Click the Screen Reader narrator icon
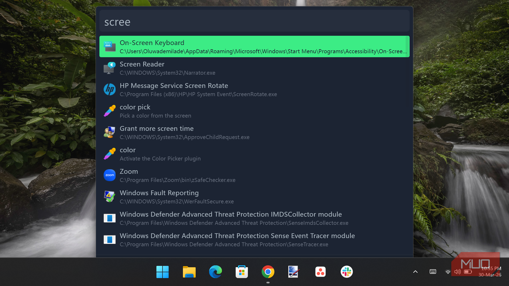This screenshot has height=286, width=509. coord(109,68)
